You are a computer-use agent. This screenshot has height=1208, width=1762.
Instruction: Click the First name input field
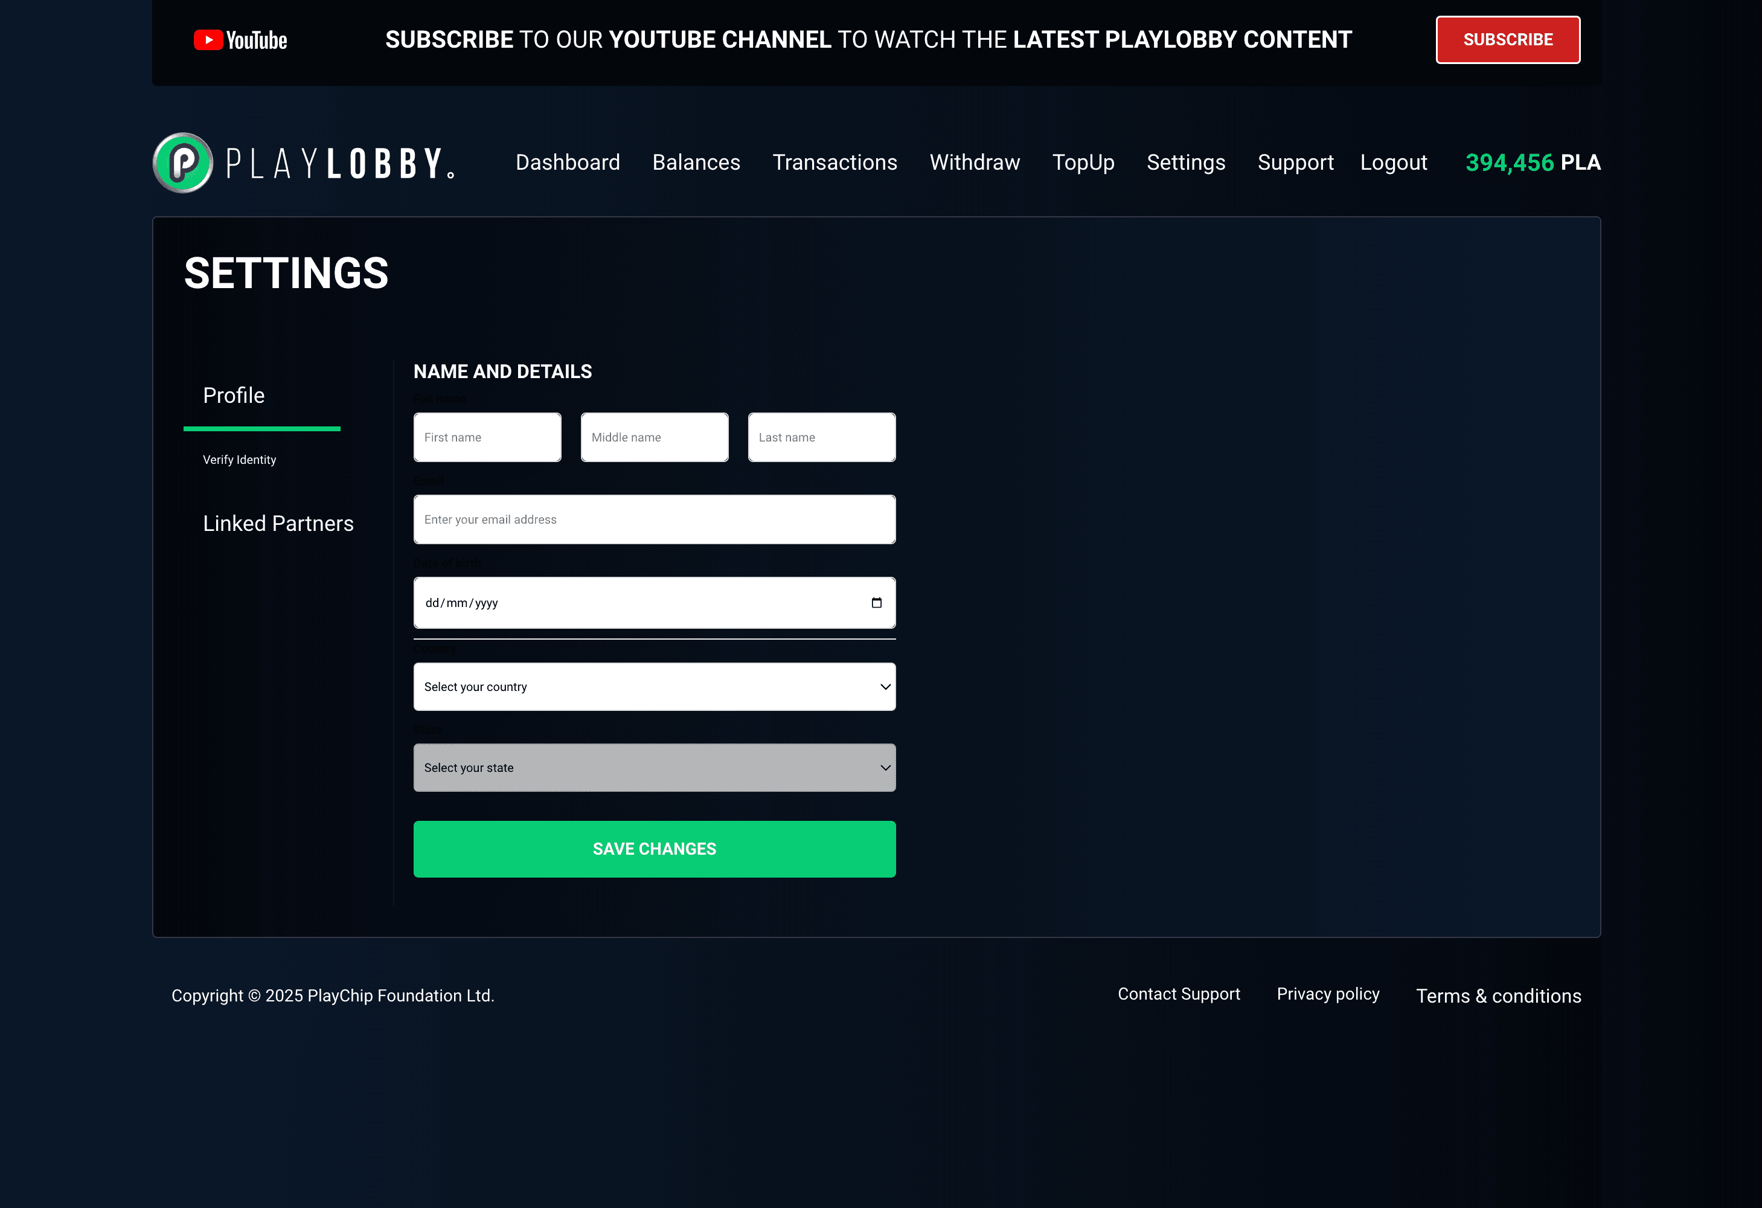[487, 437]
